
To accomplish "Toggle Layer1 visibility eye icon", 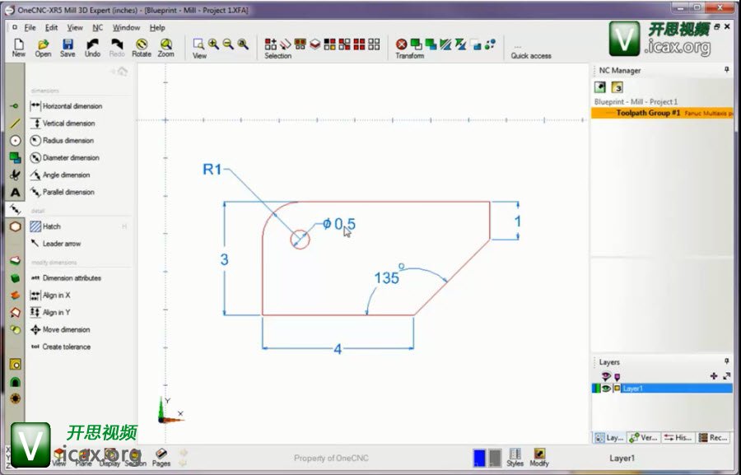I will pyautogui.click(x=606, y=389).
